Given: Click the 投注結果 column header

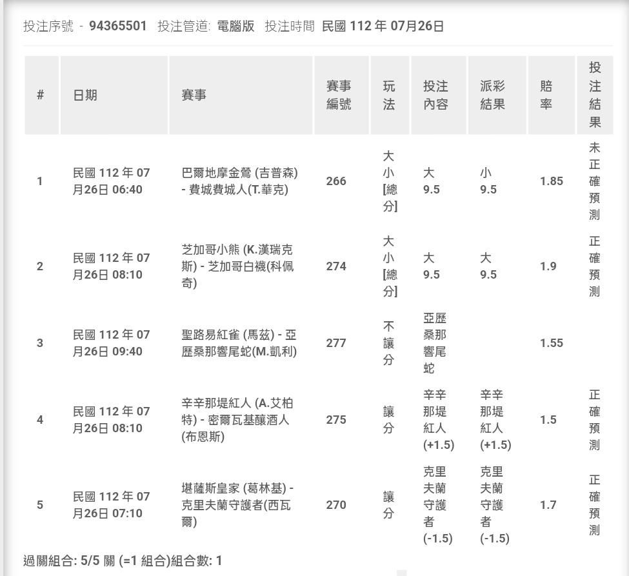Looking at the screenshot, I should [594, 95].
